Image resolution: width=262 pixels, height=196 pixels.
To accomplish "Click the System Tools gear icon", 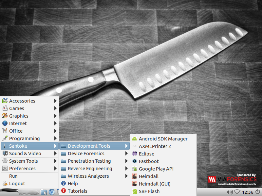I will (x=5, y=161).
